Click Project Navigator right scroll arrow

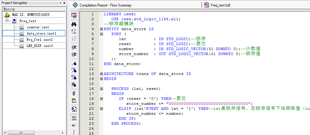coord(63,133)
